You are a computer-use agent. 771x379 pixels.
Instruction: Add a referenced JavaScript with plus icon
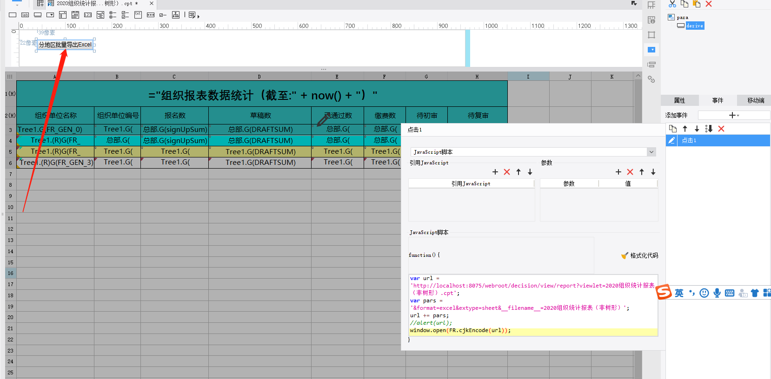(x=495, y=172)
